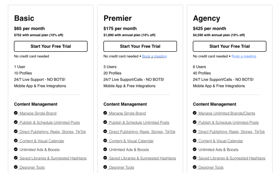Open Basic plan Direct Publishing: Reels, Stories, TikTok link
The width and height of the screenshot is (278, 173).
point(53,132)
